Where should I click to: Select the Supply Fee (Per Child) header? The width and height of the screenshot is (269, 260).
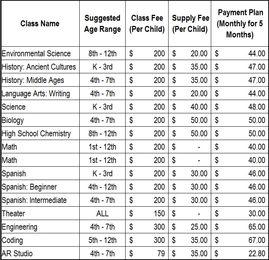(190, 24)
